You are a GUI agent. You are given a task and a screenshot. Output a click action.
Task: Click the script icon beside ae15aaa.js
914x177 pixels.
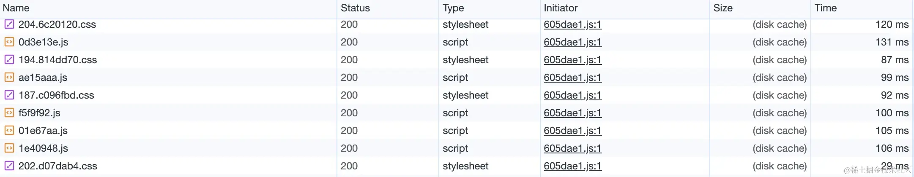pyautogui.click(x=9, y=78)
